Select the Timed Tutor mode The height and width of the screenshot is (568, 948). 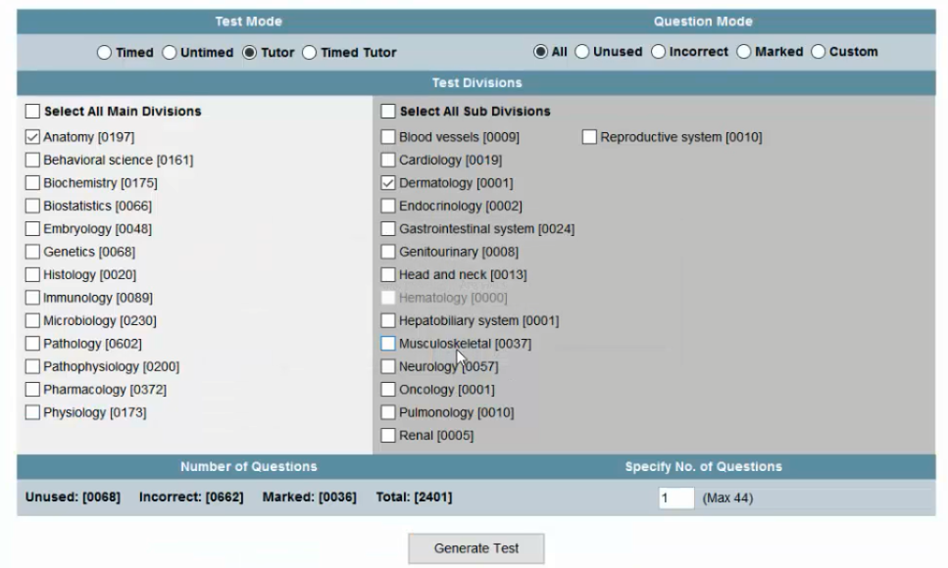coord(309,53)
